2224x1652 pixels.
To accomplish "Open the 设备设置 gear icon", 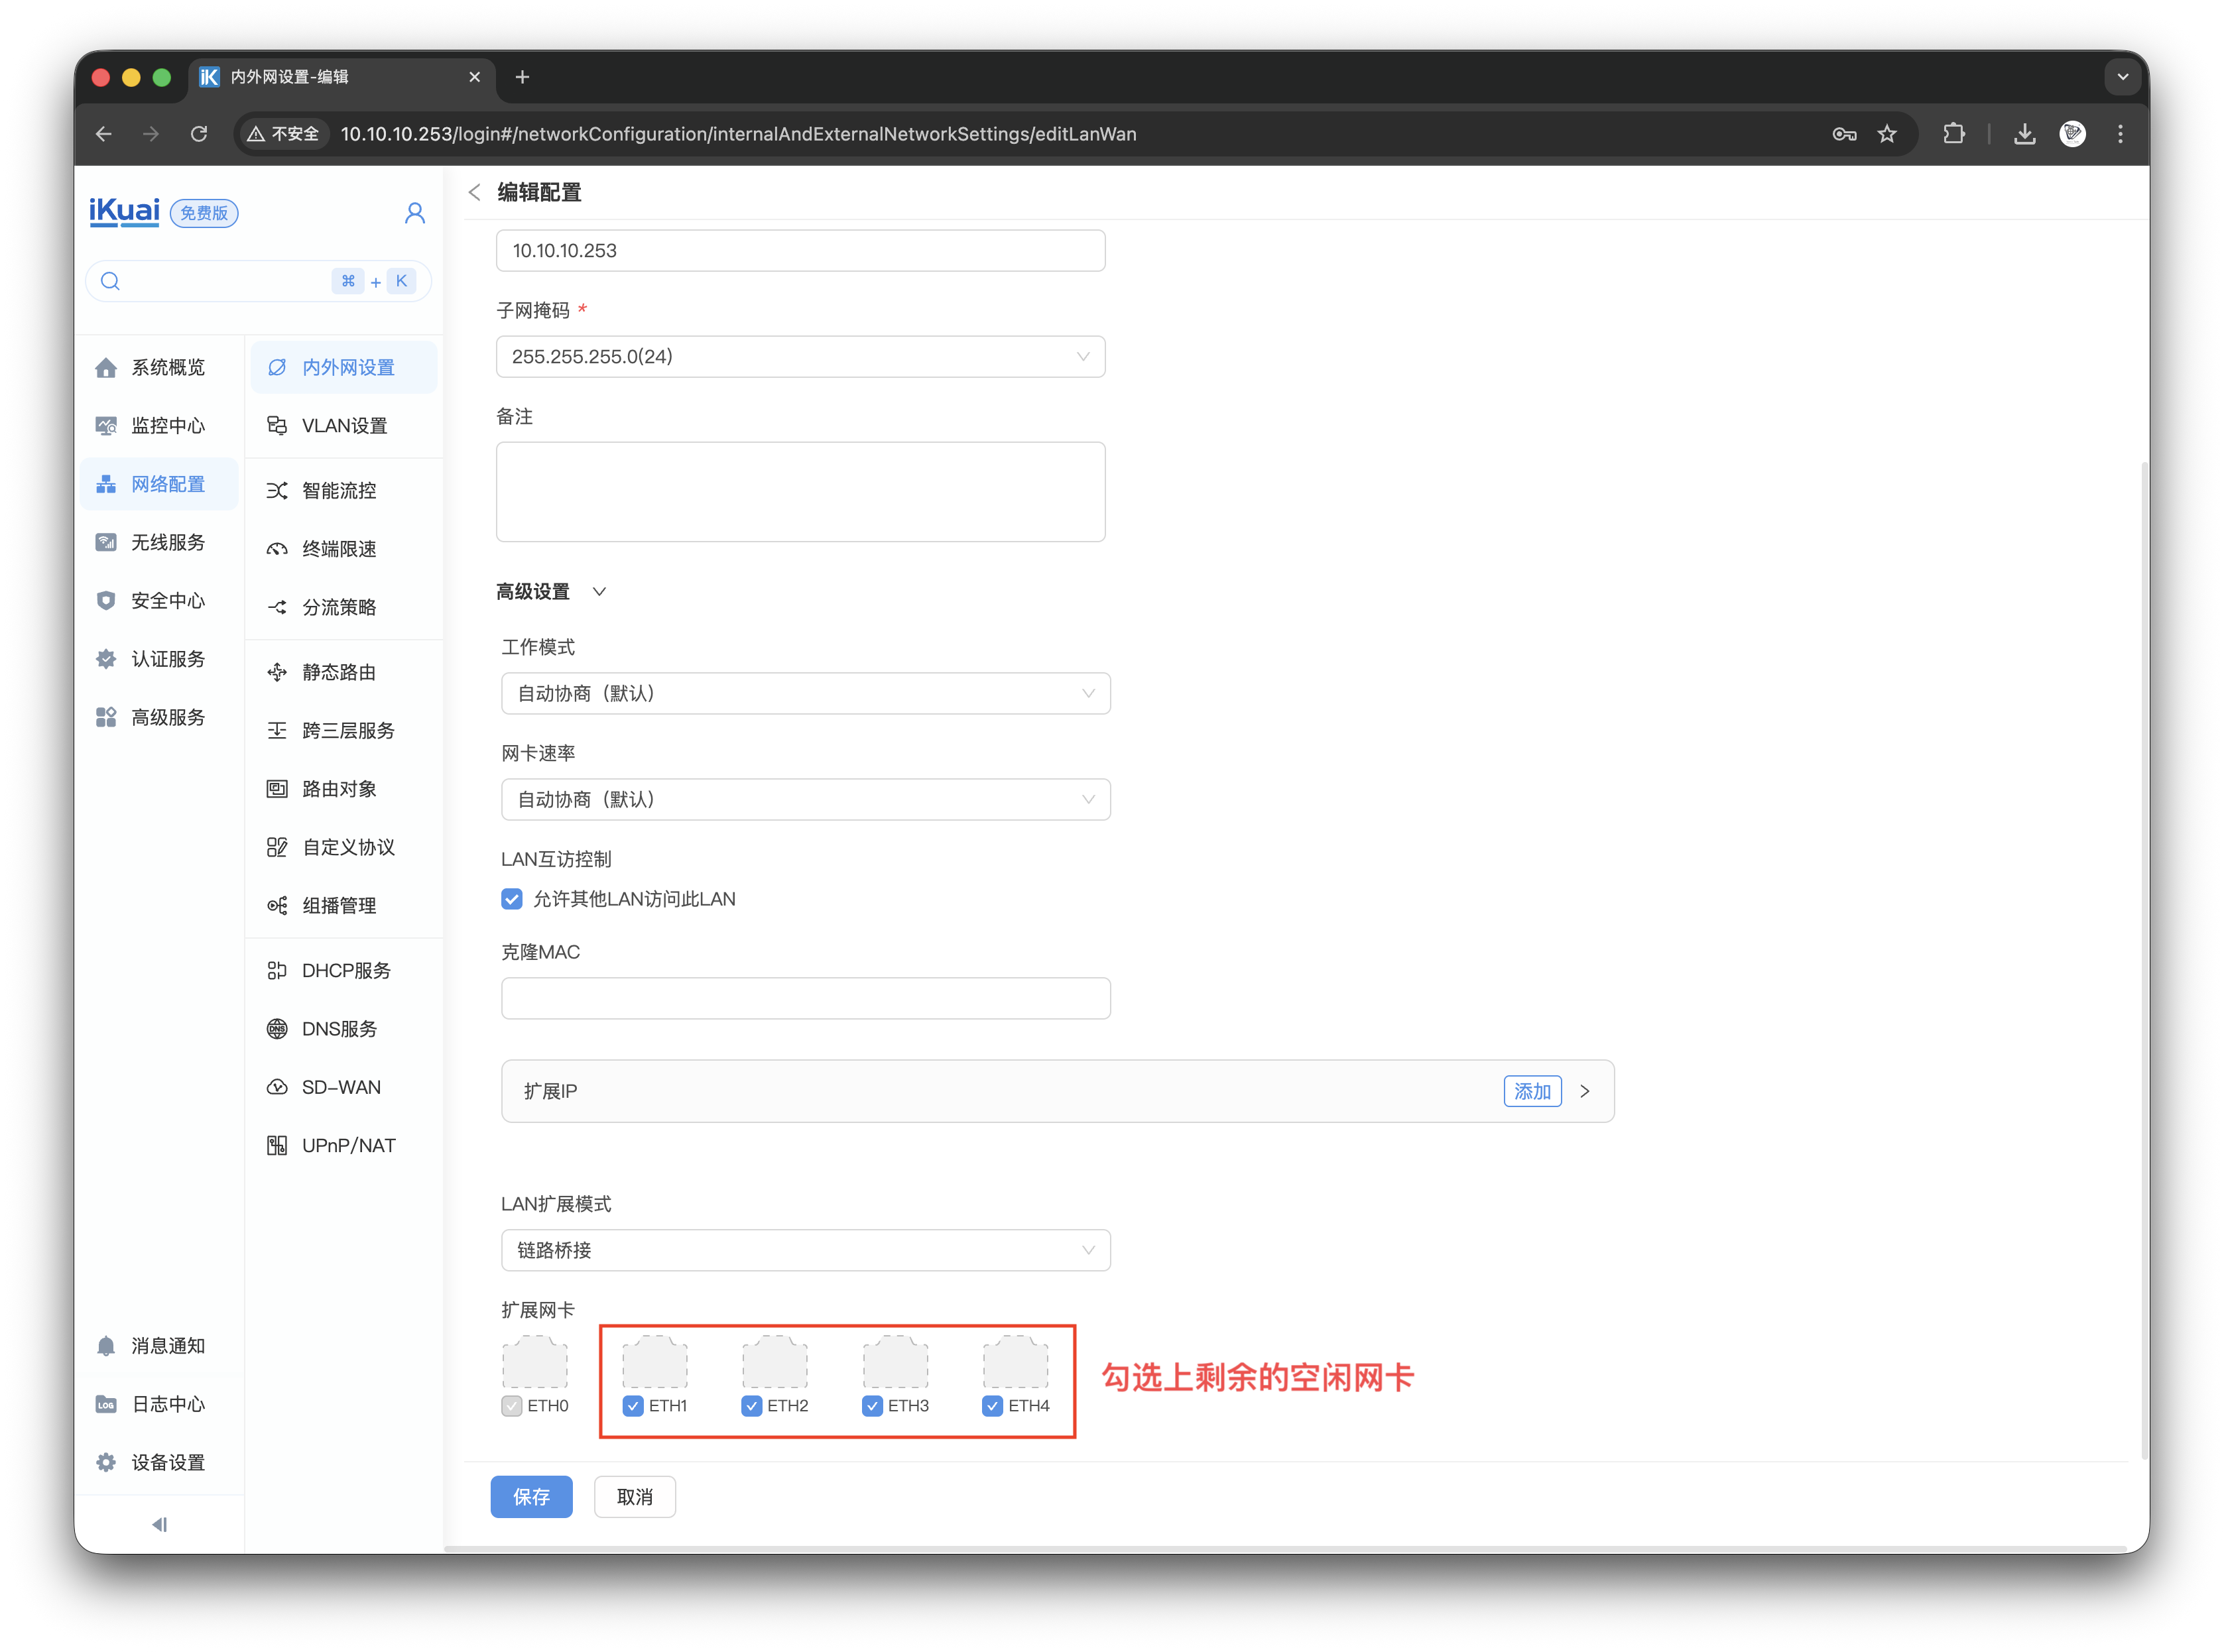I will pos(106,1462).
